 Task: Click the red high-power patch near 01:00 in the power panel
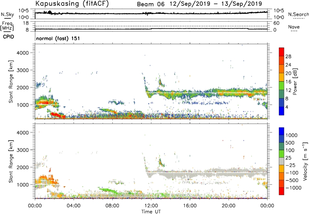[x=44, y=102]
